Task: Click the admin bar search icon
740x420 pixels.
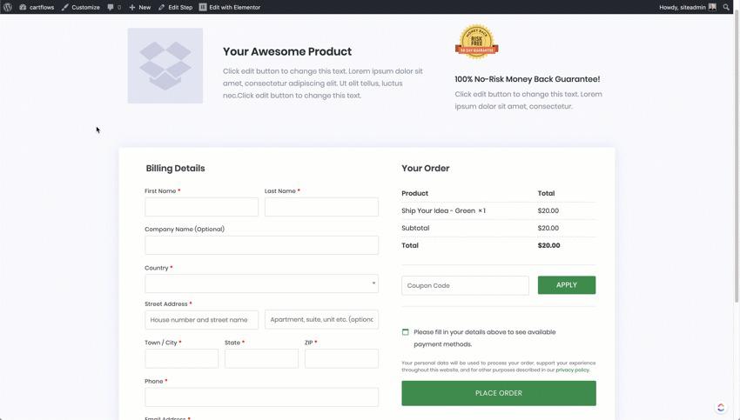Action: (727, 7)
